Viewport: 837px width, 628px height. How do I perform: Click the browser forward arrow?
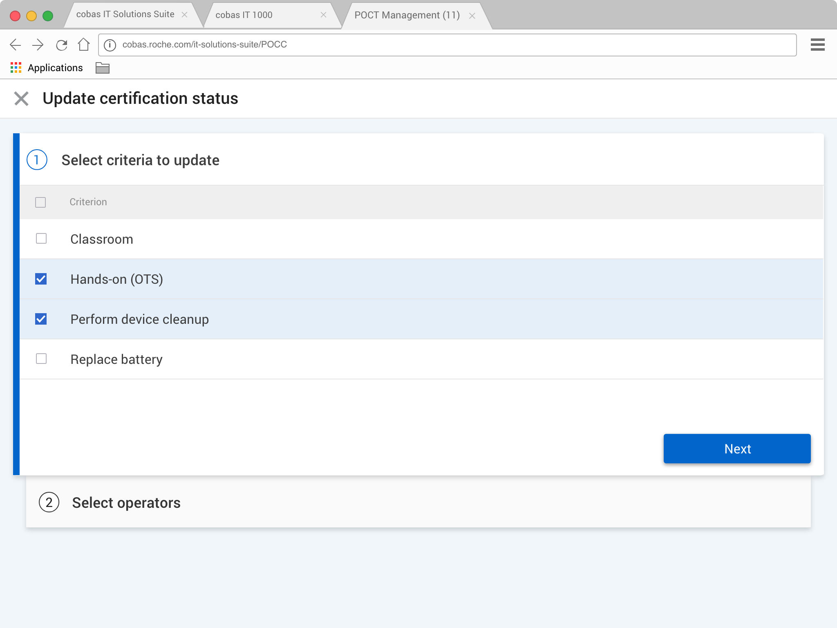[38, 45]
